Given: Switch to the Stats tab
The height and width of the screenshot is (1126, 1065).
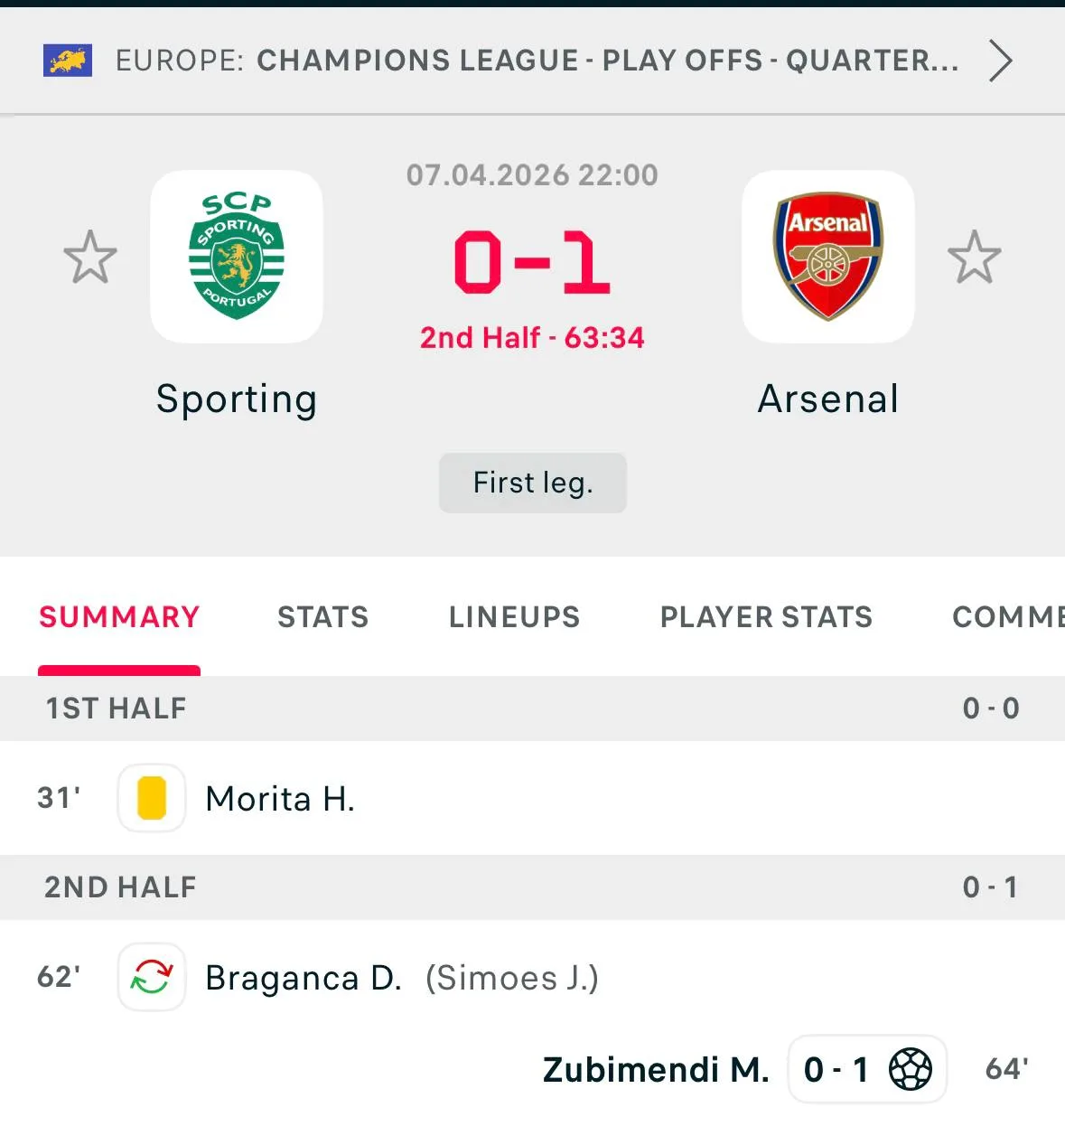Looking at the screenshot, I should point(322,617).
